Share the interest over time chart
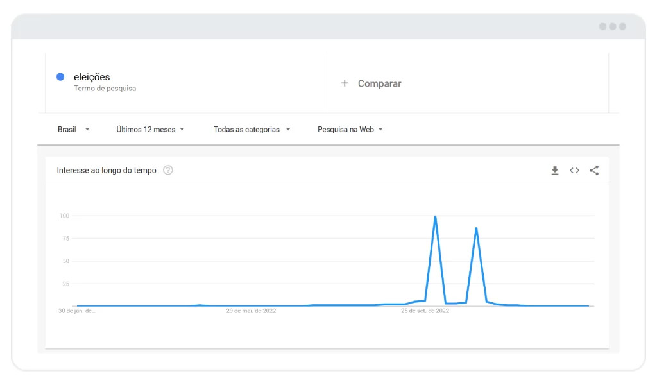The height and width of the screenshot is (385, 657). pos(594,171)
